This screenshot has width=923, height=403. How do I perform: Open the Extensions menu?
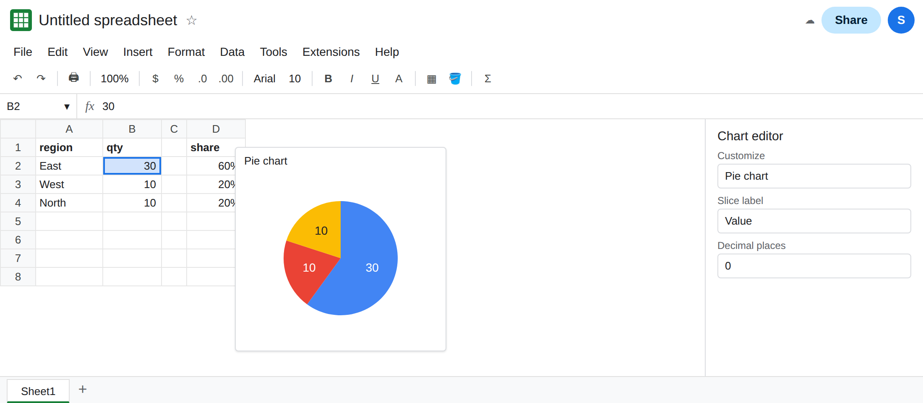click(331, 52)
